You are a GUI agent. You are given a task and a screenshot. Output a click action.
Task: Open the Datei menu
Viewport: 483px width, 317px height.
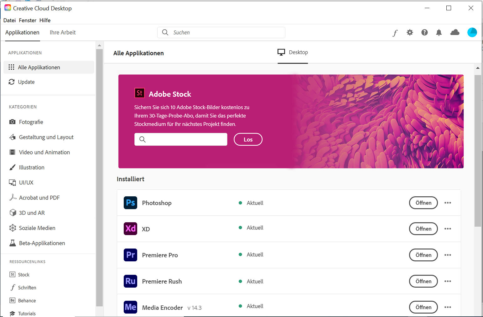[9, 20]
